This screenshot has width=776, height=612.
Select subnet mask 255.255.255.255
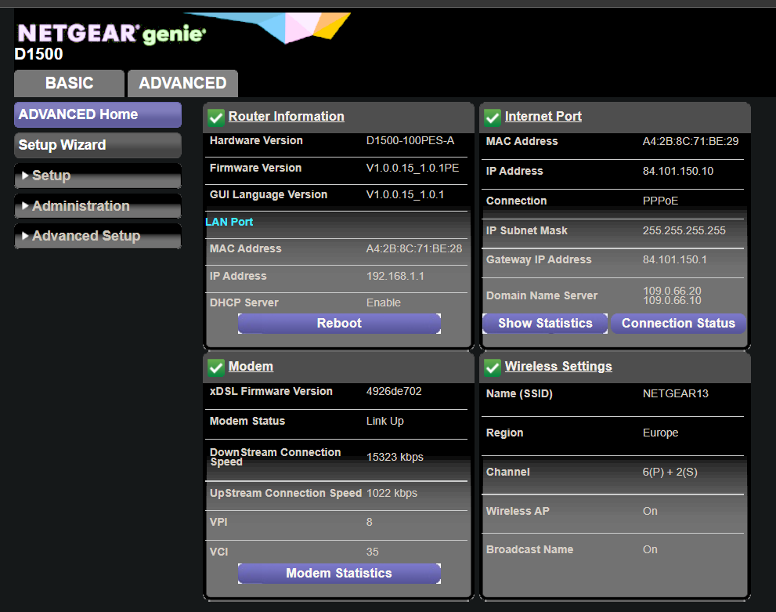[x=684, y=230]
